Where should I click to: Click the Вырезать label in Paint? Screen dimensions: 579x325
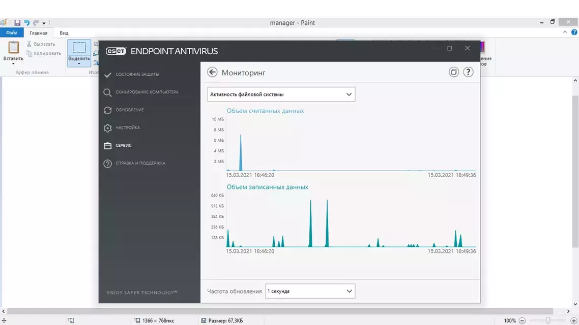click(x=44, y=44)
